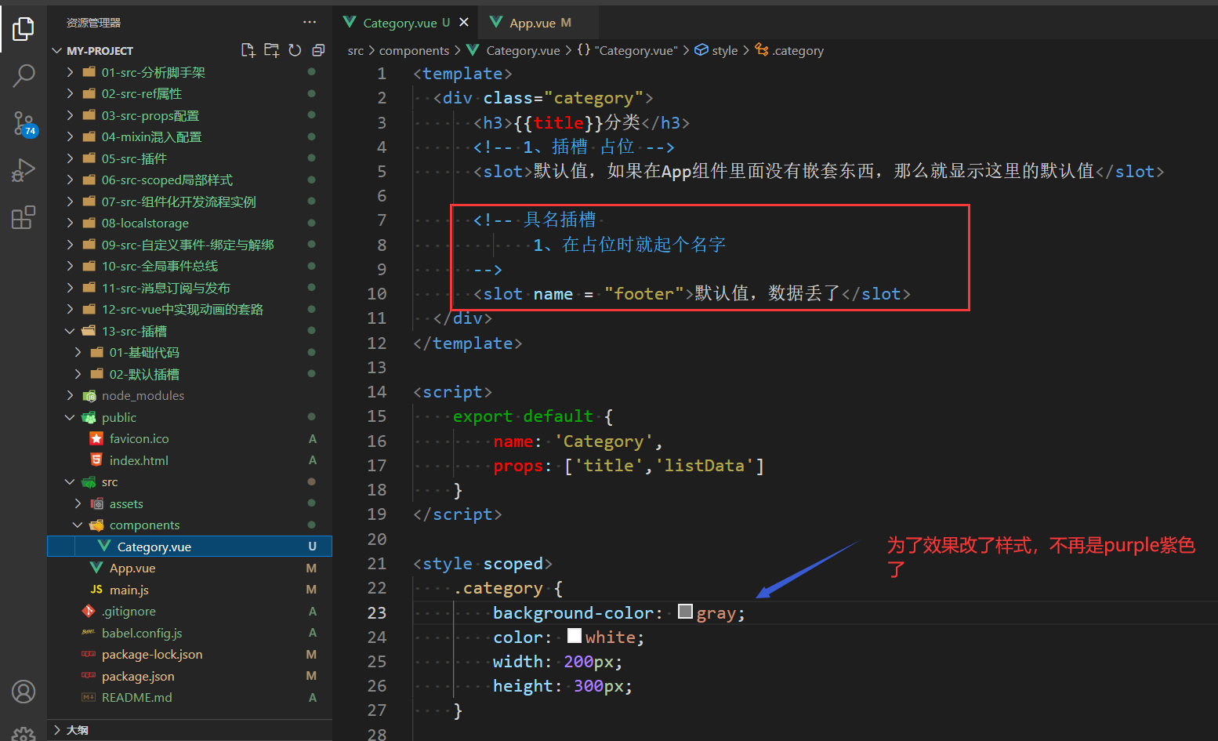Open the Explorer view in activity bar
Viewport: 1218px width, 741px height.
(24, 29)
